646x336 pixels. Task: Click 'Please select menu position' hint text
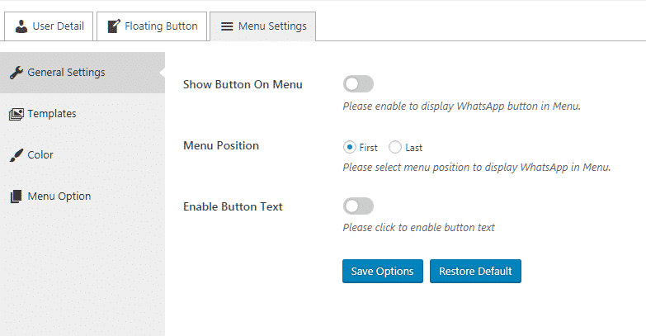(x=477, y=168)
